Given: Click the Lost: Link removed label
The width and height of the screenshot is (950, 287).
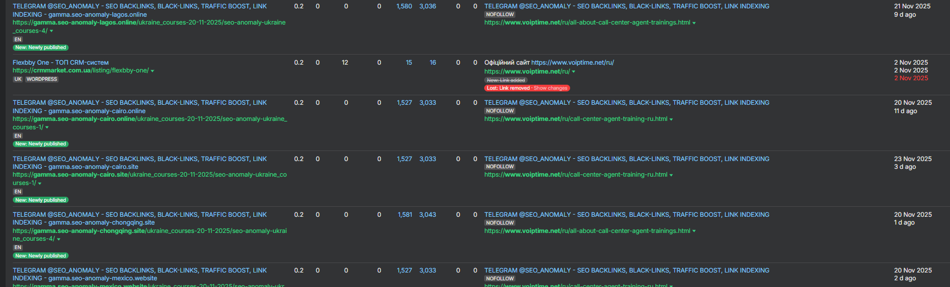Looking at the screenshot, I should pyautogui.click(x=508, y=88).
